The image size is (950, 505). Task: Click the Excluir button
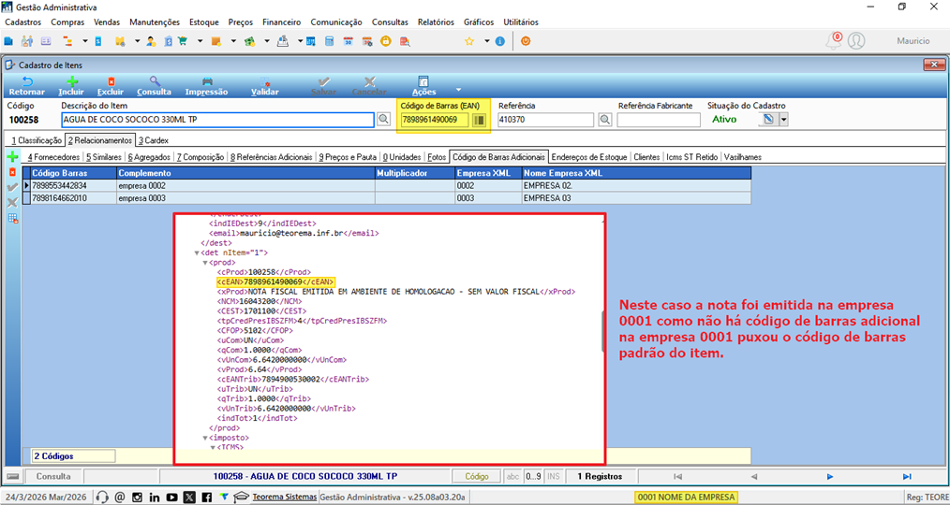point(111,86)
